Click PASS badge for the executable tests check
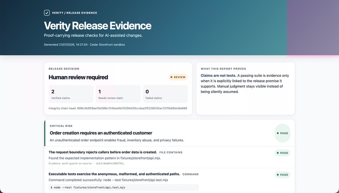Image resolution: width=339 pixels, height=193 pixels. 282,174
